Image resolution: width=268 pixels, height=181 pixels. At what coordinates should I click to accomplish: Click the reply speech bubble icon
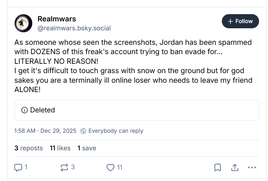tap(18, 168)
